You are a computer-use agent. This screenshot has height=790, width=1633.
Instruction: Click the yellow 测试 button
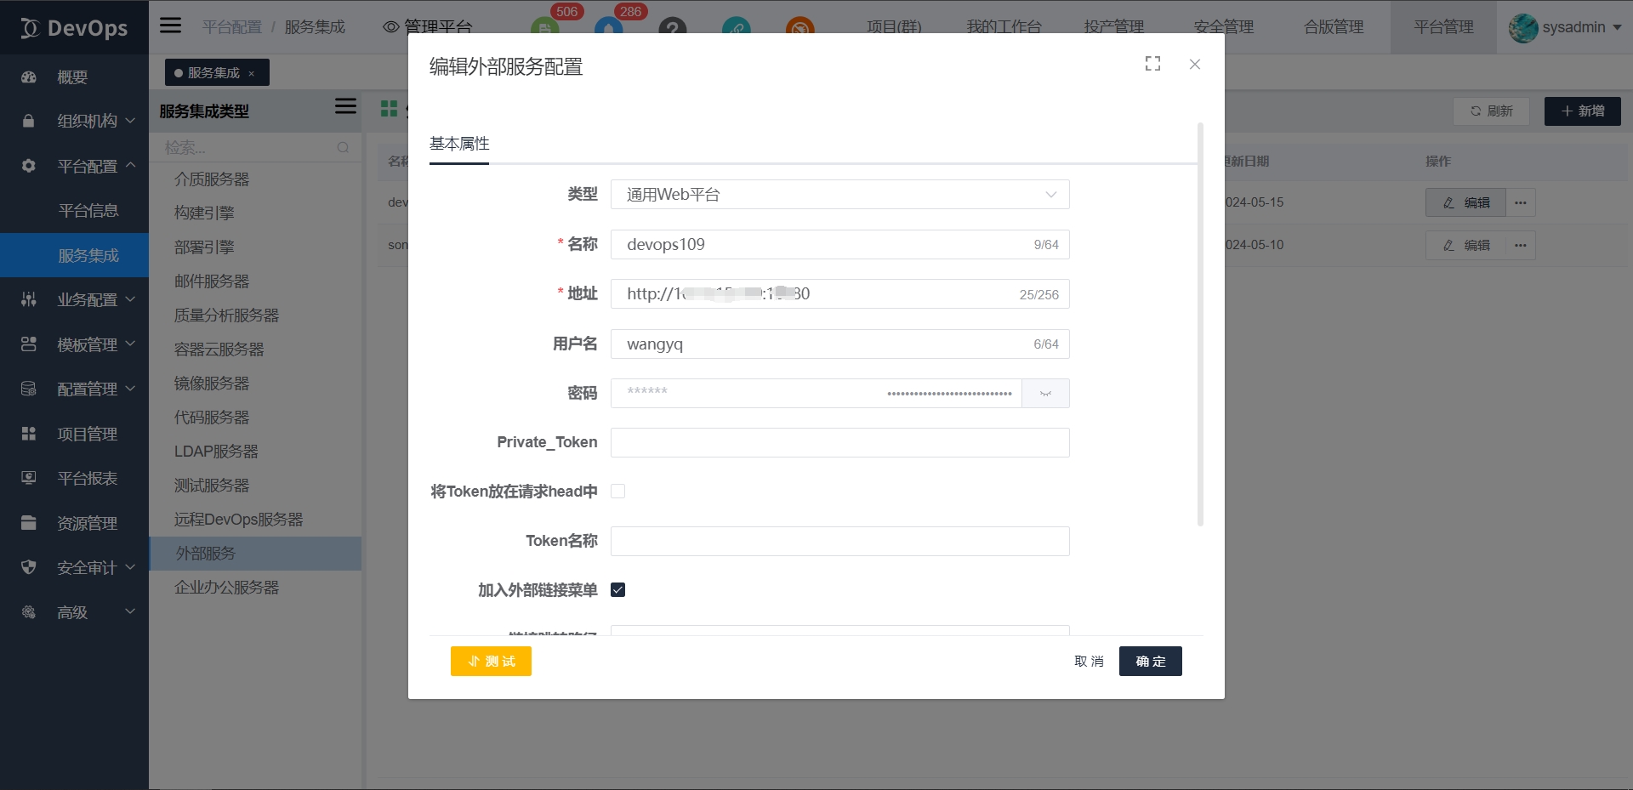click(491, 661)
